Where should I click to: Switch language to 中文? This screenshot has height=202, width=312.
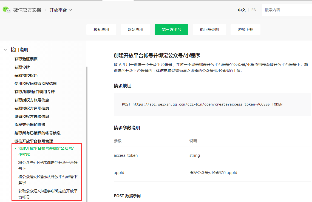[242, 10]
